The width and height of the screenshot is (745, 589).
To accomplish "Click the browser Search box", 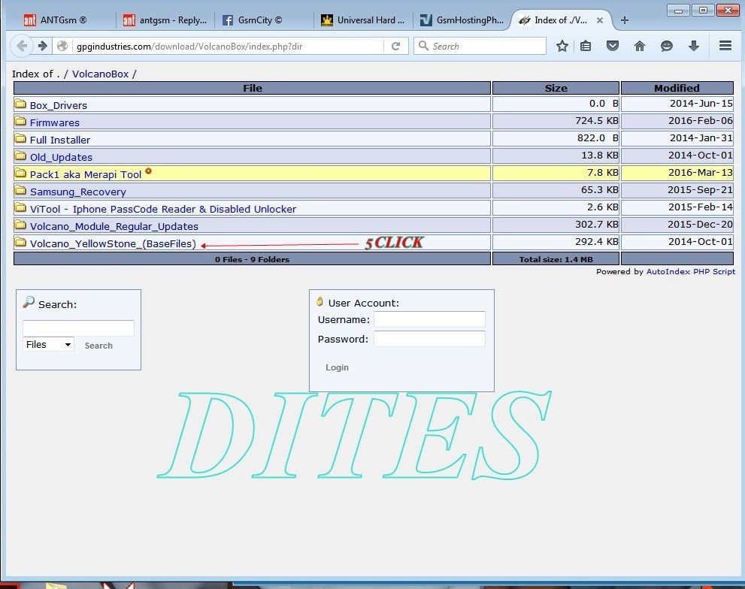I will 480,46.
